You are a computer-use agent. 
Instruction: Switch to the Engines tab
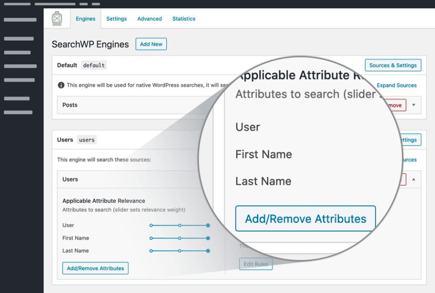[x=85, y=19]
